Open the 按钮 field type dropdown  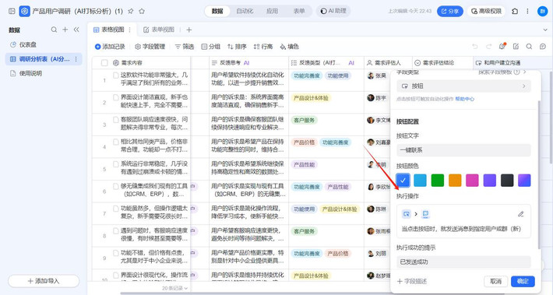point(463,86)
